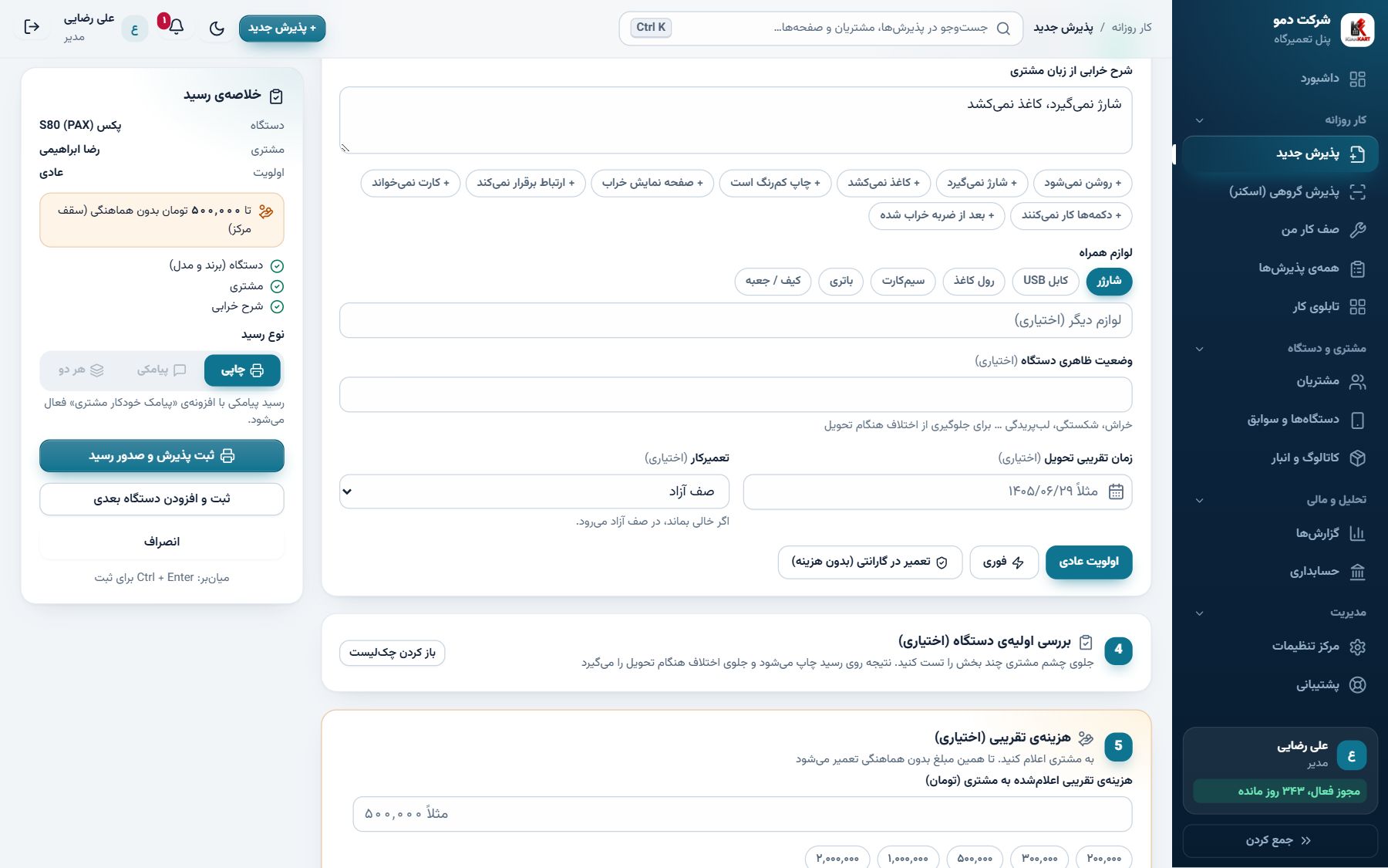The image size is (1388, 868).
Task: Click the وضعیت ظاهری دستگاه input field
Action: point(736,395)
